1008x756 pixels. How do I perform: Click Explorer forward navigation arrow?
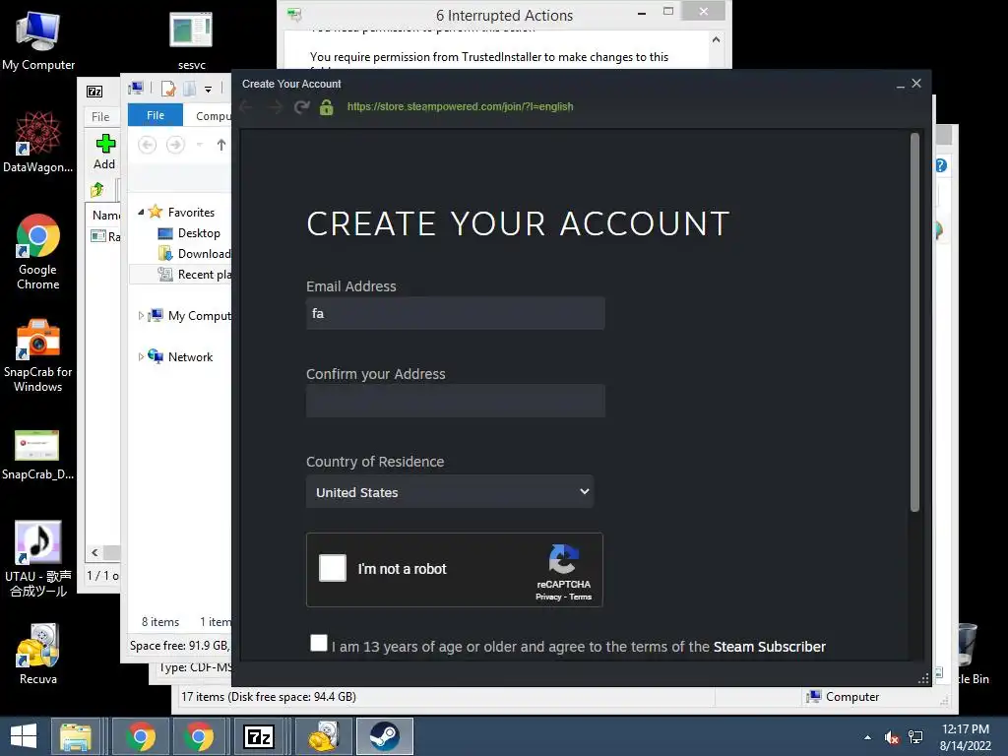[x=175, y=145]
